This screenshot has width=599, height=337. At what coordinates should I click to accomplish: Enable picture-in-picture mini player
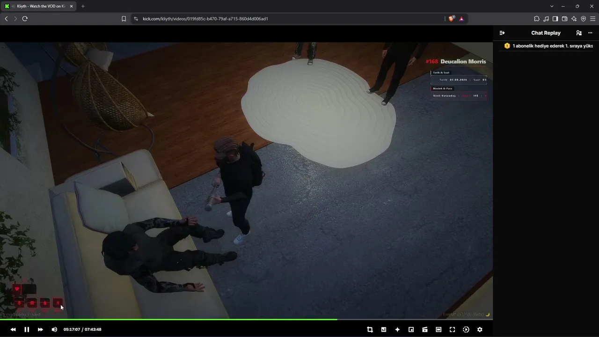pos(411,330)
